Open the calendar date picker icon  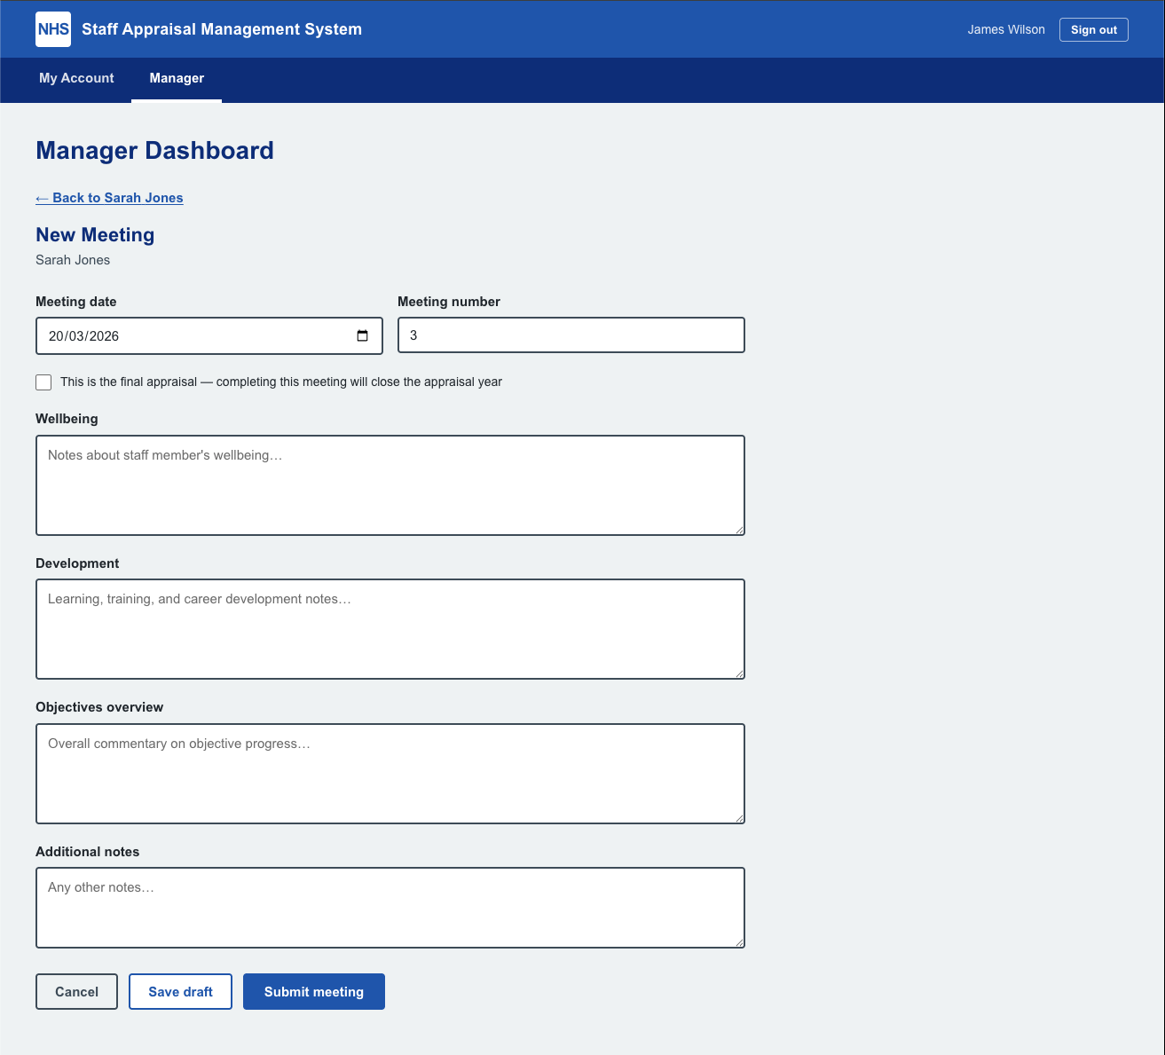(362, 335)
